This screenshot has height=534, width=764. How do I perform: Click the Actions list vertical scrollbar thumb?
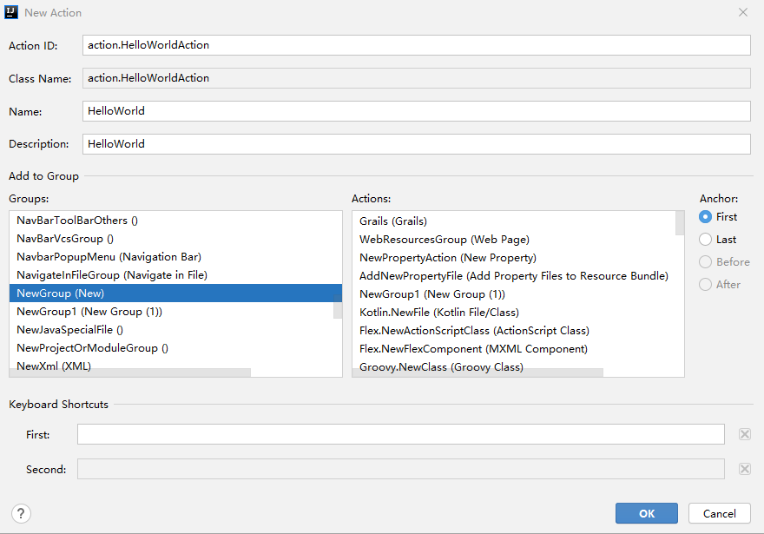pos(680,223)
